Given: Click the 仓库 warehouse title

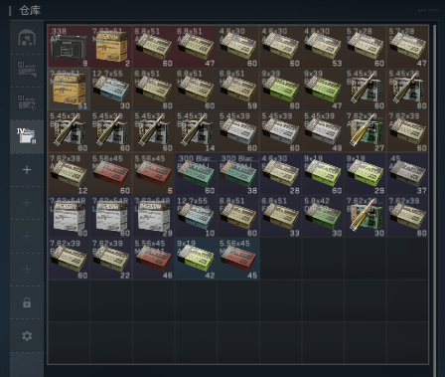Looking at the screenshot, I should pyautogui.click(x=30, y=10).
